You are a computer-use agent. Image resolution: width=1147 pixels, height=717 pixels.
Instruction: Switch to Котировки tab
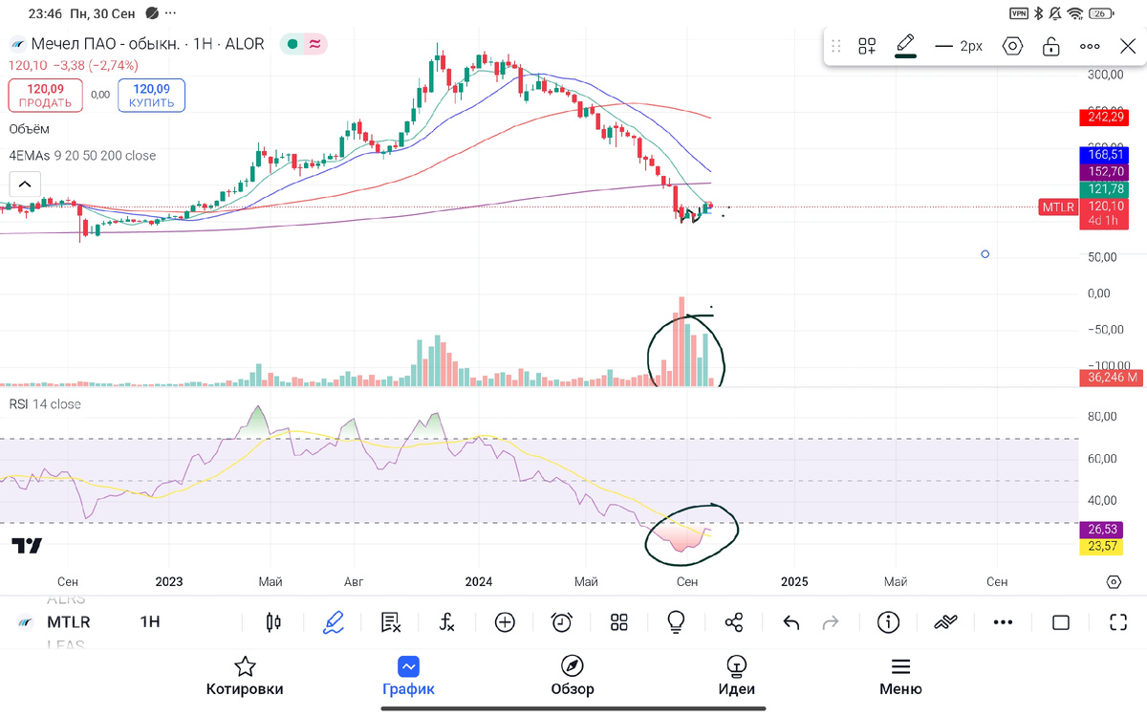tap(245, 676)
